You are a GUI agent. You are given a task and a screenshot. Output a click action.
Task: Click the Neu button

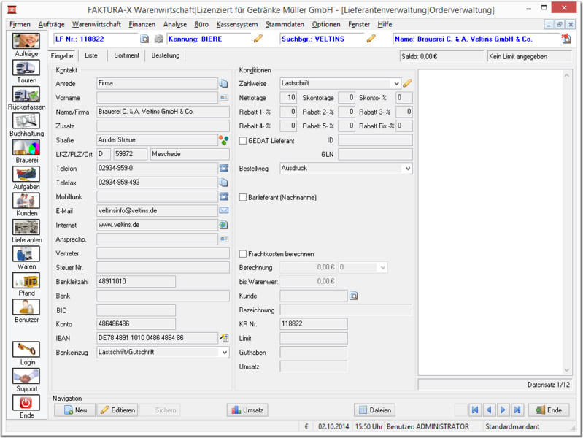click(x=75, y=410)
